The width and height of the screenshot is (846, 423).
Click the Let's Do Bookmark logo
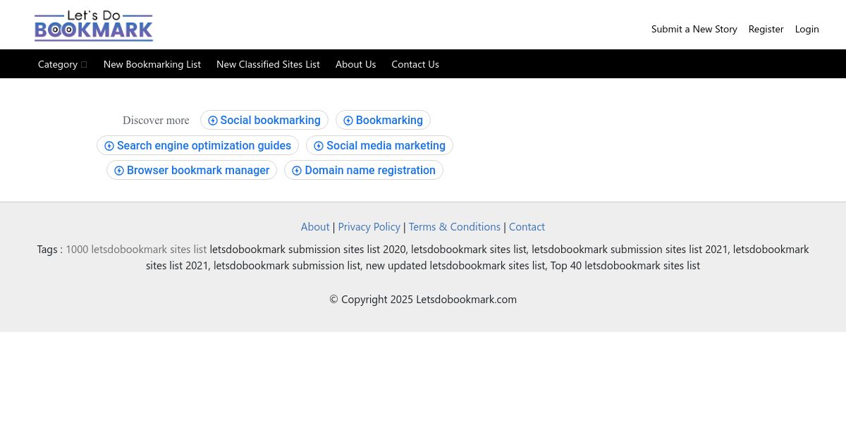[x=94, y=25]
